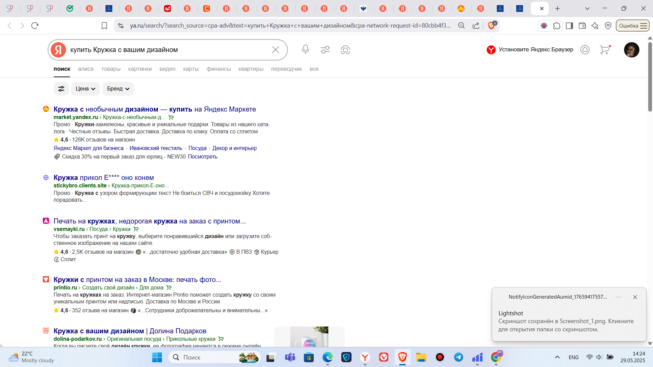Open the tab list chevron
Viewport: 653px width, 367px height.
pyautogui.click(x=587, y=9)
